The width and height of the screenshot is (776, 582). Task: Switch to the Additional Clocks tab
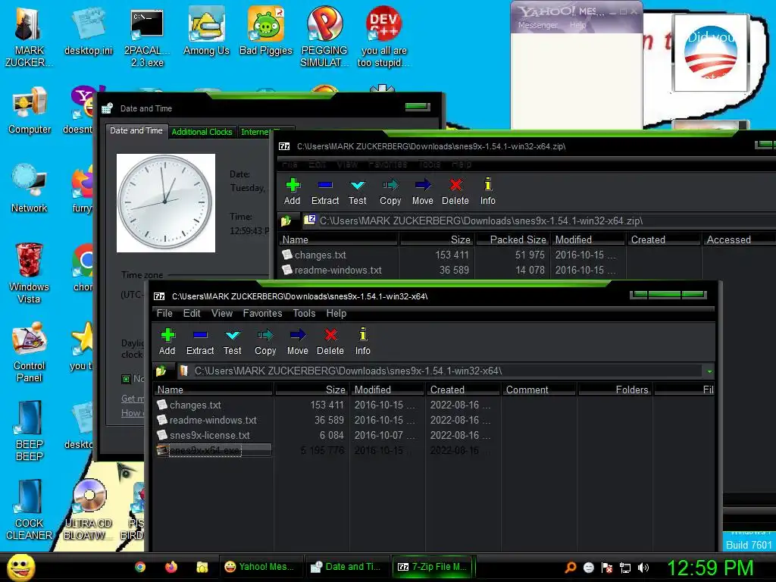202,132
